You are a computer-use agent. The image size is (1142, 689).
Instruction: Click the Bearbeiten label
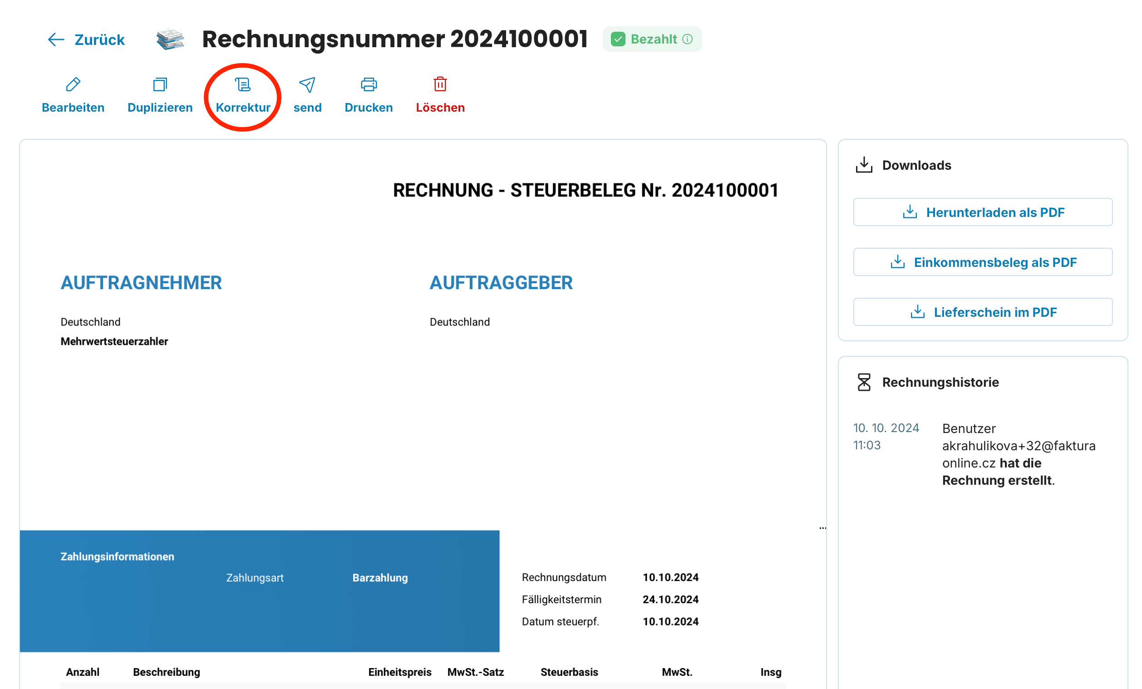tap(73, 108)
